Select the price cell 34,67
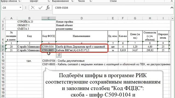This screenshot has width=175, height=98. tap(135, 50)
